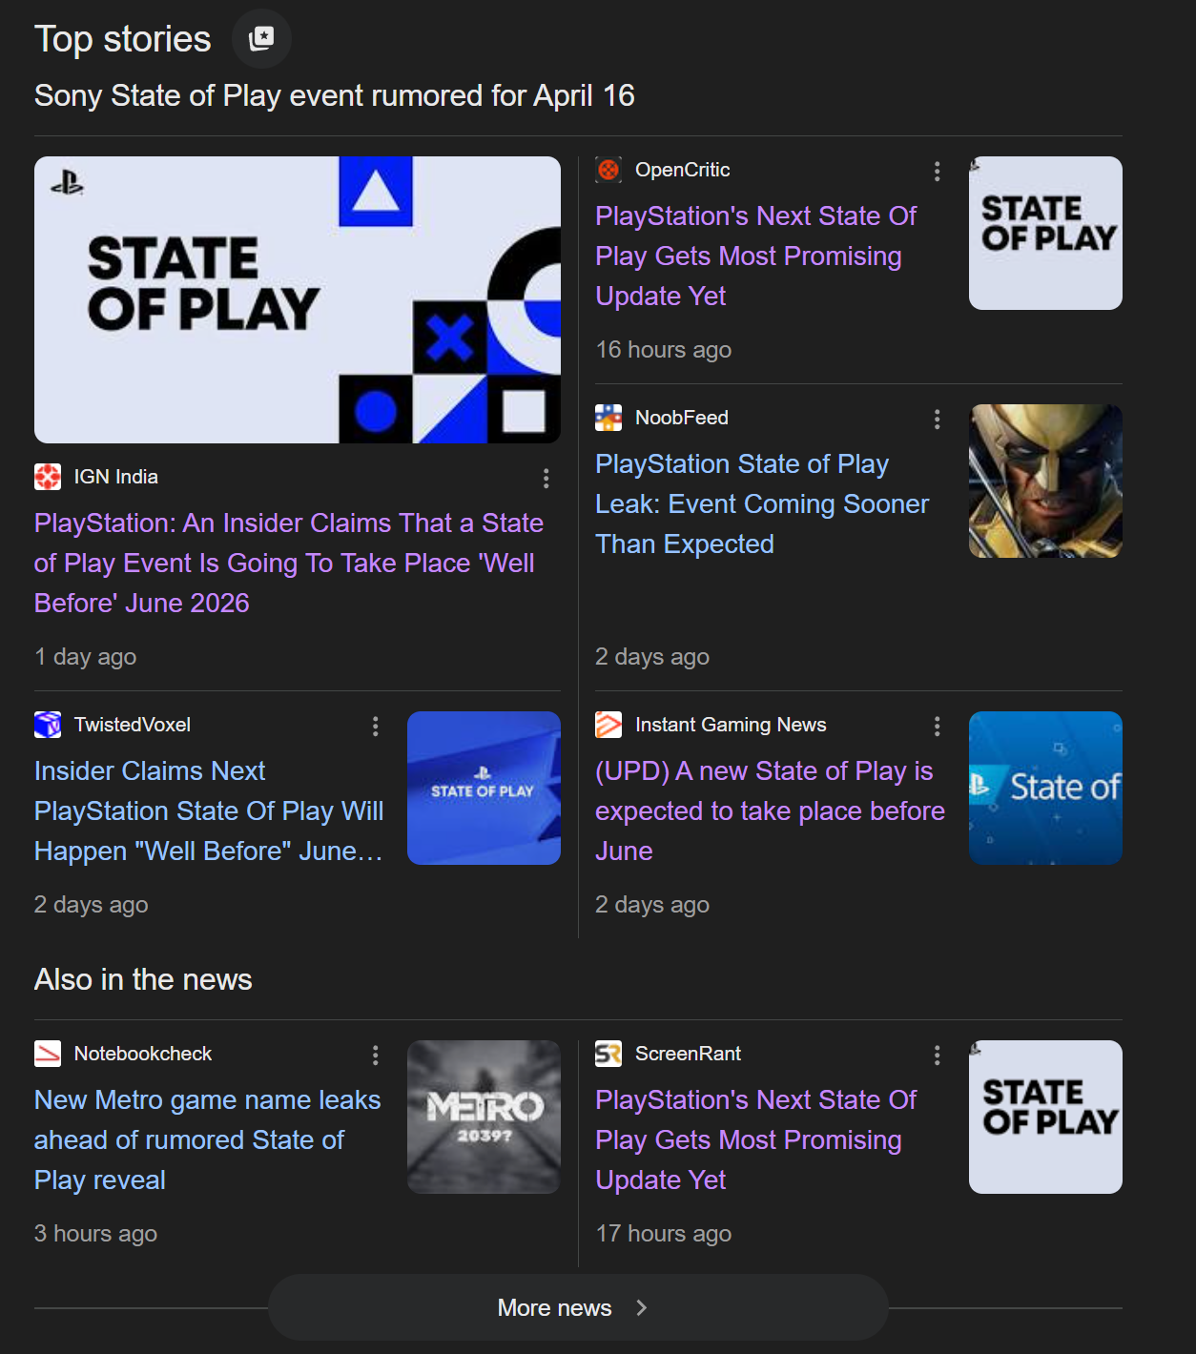This screenshot has height=1354, width=1196.
Task: Open TwistedVoxel Insider Claims headline
Action: point(209,810)
